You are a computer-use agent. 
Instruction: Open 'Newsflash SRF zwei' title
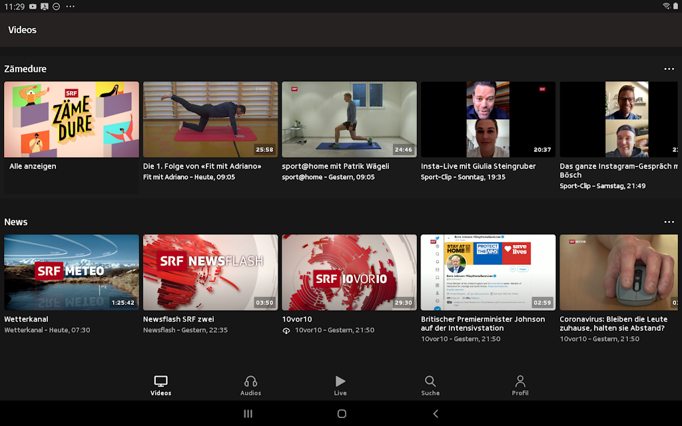tap(178, 319)
